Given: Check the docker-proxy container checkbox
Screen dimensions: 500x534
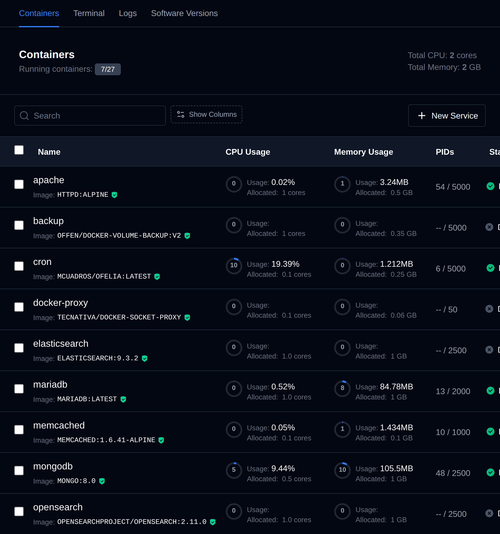Looking at the screenshot, I should 19,307.
